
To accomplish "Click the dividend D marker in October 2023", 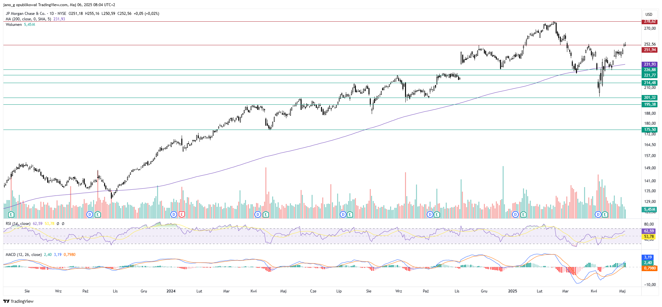I will click(90, 214).
